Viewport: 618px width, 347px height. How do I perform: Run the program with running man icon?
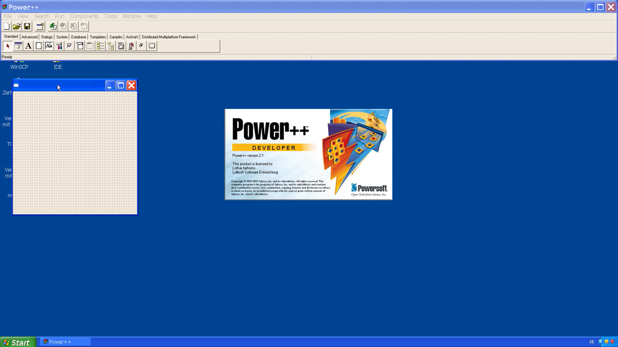tap(52, 26)
